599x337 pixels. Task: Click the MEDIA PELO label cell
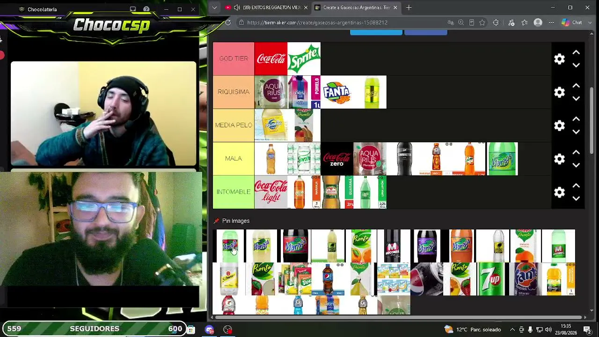pos(234,125)
